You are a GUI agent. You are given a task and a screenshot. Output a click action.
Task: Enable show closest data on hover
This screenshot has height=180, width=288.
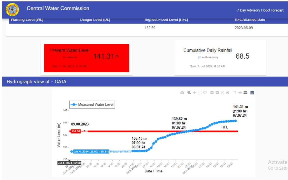click(x=240, y=93)
